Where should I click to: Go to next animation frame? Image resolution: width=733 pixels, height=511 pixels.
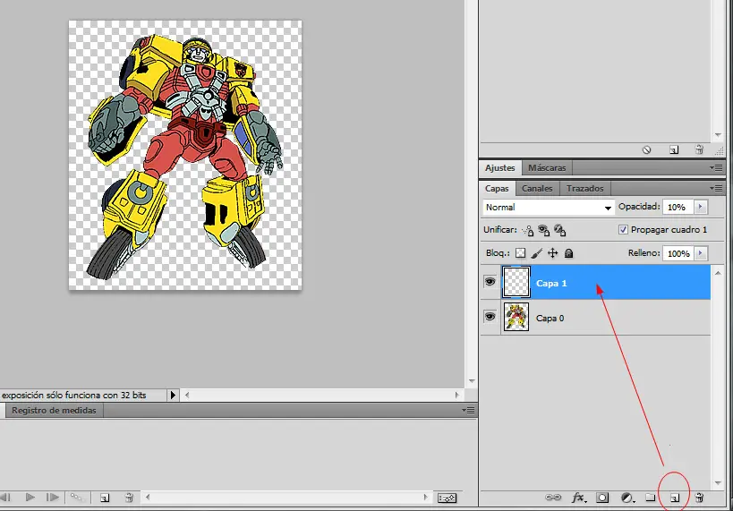(x=52, y=498)
